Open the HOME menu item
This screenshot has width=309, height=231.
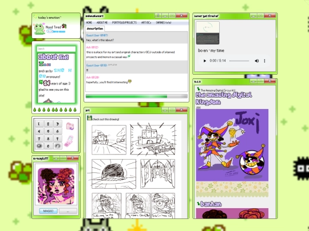point(89,23)
